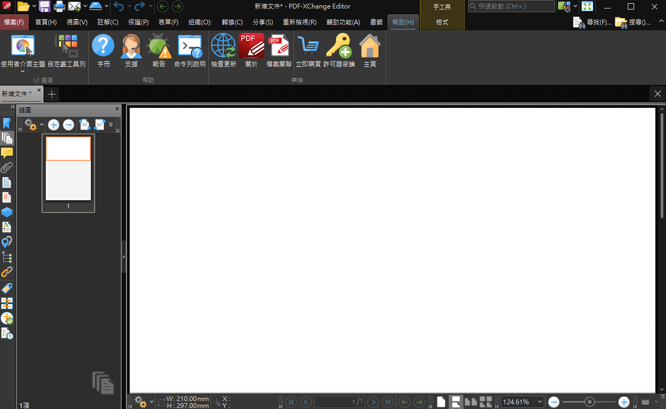The image size is (666, 409).
Task: Select the bookmarks panel icon in the sidebar
Action: coord(7,123)
